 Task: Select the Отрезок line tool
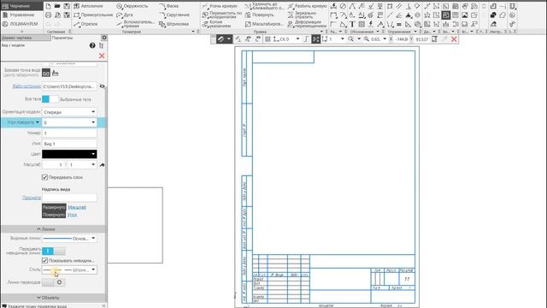[85, 24]
